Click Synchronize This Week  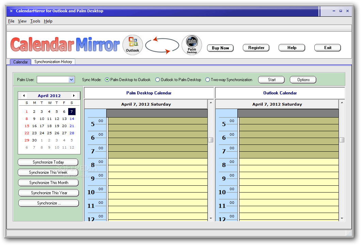point(48,172)
